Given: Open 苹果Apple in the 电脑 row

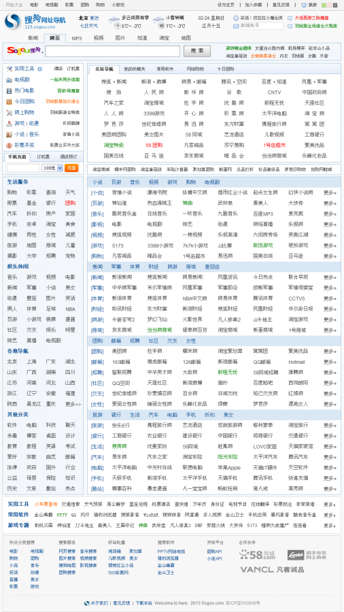Looking at the screenshot, I should point(229,467).
